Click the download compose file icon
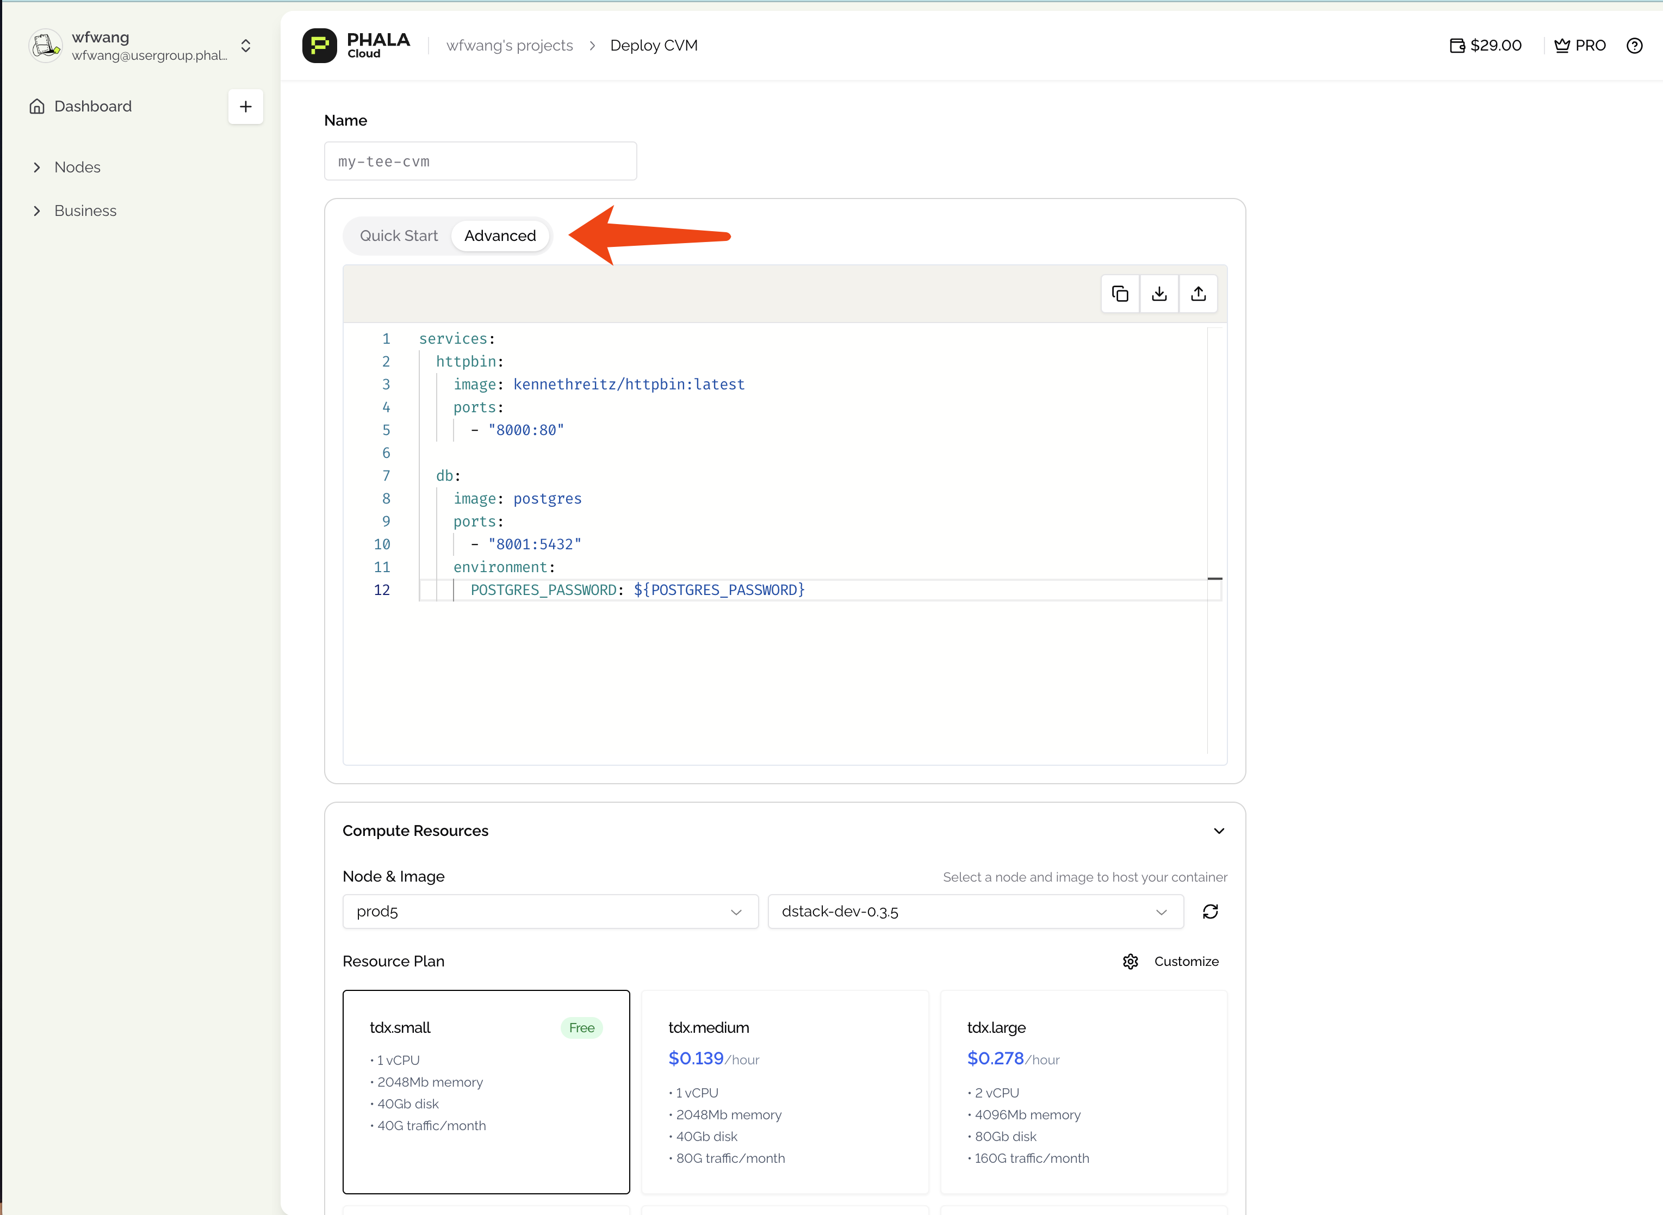This screenshot has height=1215, width=1663. [1159, 294]
